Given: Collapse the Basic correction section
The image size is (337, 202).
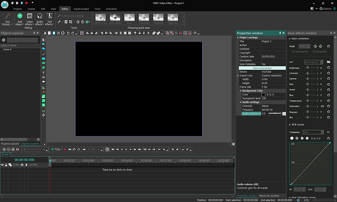Looking at the screenshot, I should click(x=289, y=39).
